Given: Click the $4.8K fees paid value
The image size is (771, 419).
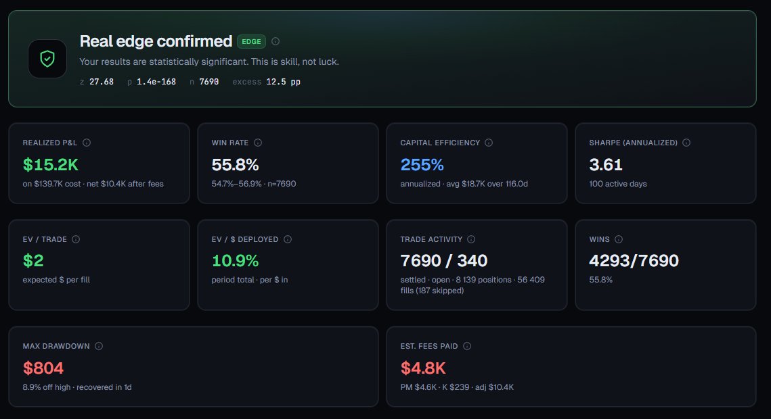Looking at the screenshot, I should tap(423, 368).
